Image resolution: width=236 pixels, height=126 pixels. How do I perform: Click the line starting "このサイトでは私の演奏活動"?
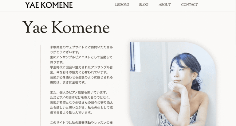coord(81,123)
